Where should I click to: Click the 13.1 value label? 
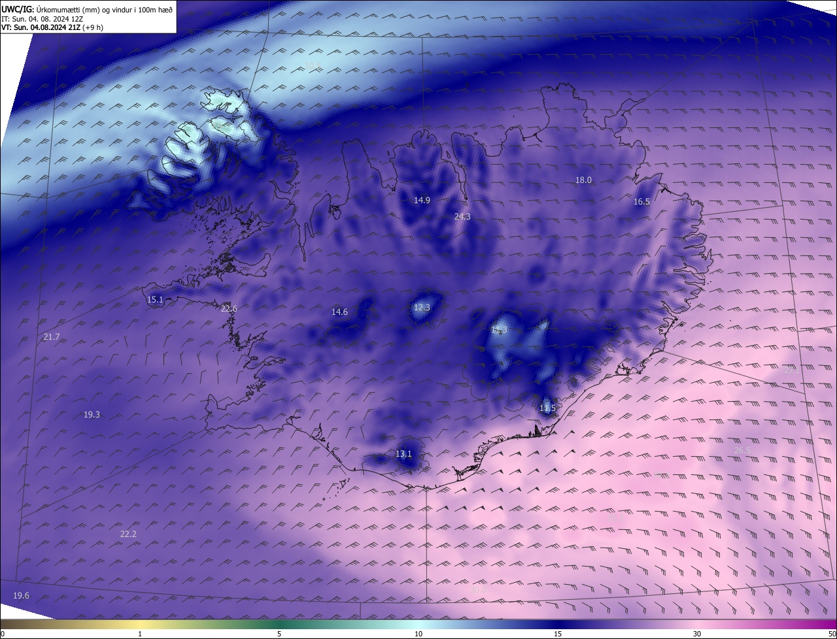[404, 454]
